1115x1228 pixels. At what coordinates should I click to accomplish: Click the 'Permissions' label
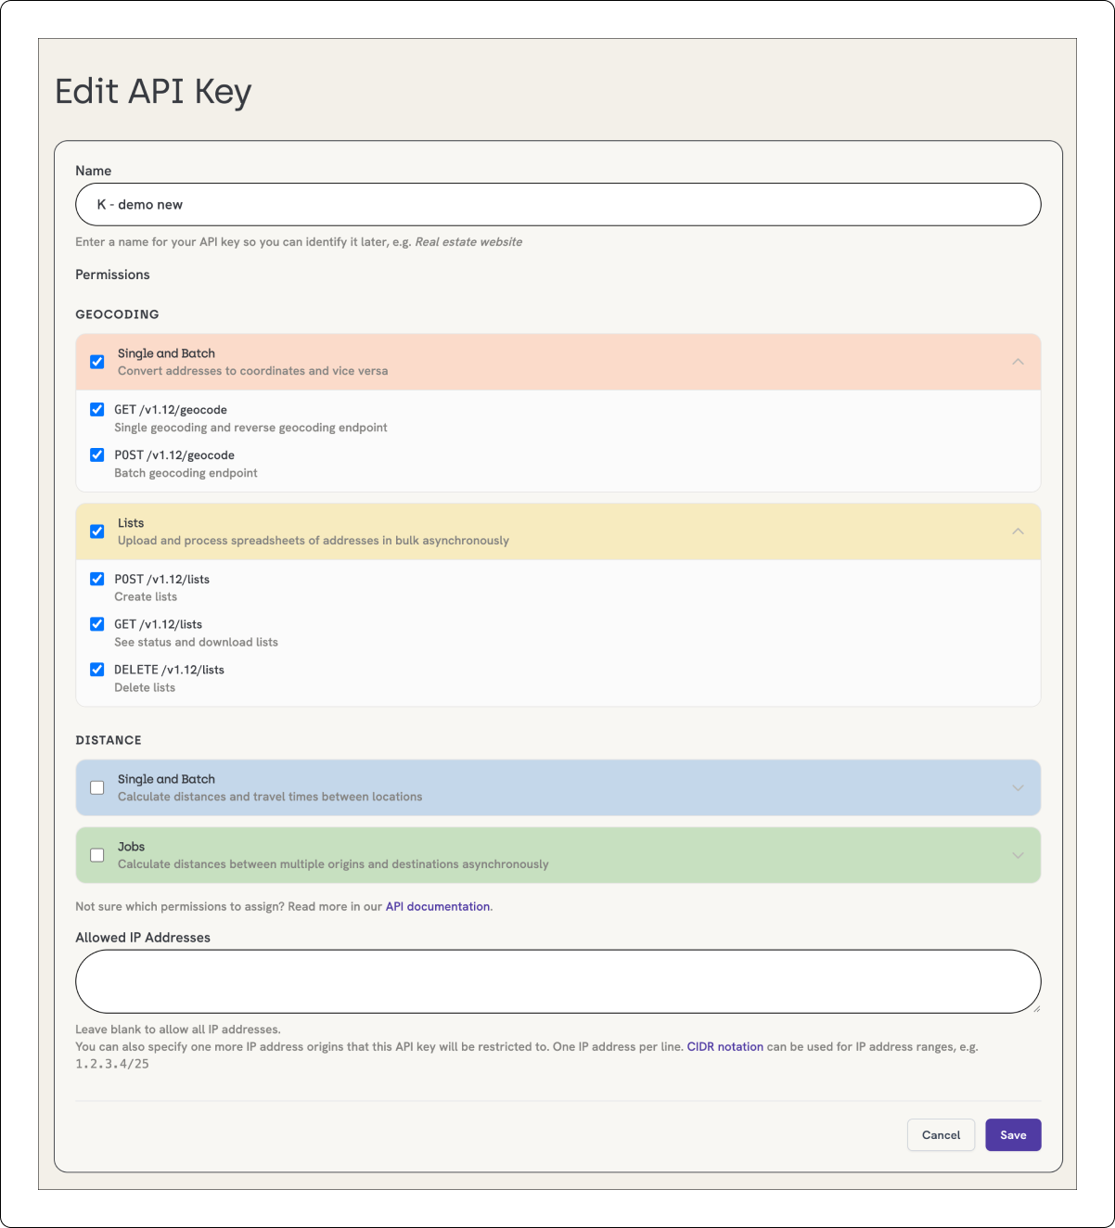pyautogui.click(x=112, y=275)
